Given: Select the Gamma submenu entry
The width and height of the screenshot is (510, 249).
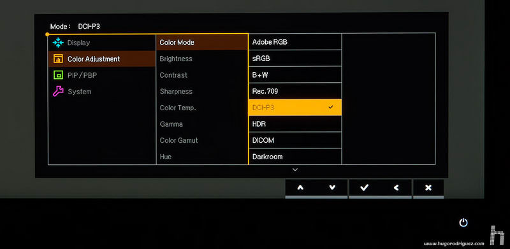Looking at the screenshot, I should click(202, 124).
